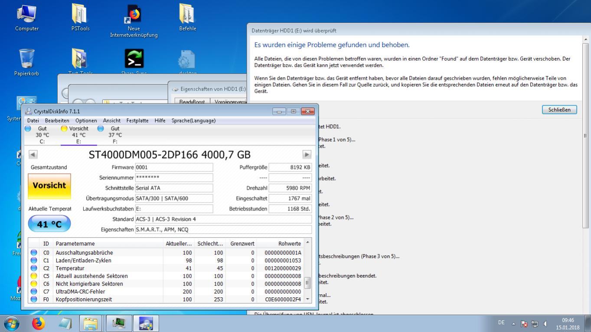
Task: Select UltraDMA-CRC-Fehler row
Action: click(166, 292)
